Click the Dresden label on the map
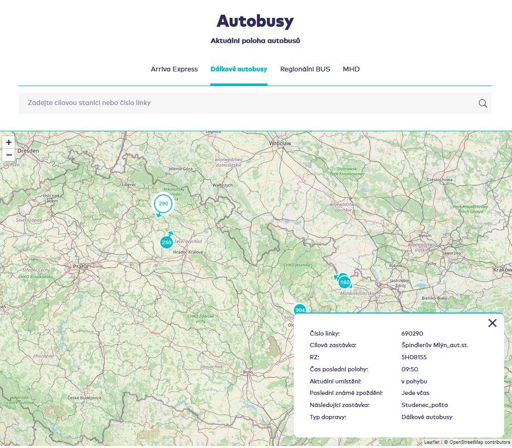The width and height of the screenshot is (512, 448). click(x=28, y=151)
